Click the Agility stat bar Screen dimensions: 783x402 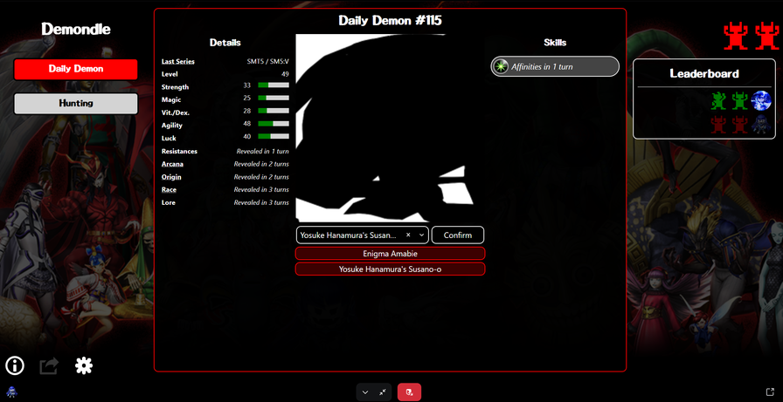point(274,124)
